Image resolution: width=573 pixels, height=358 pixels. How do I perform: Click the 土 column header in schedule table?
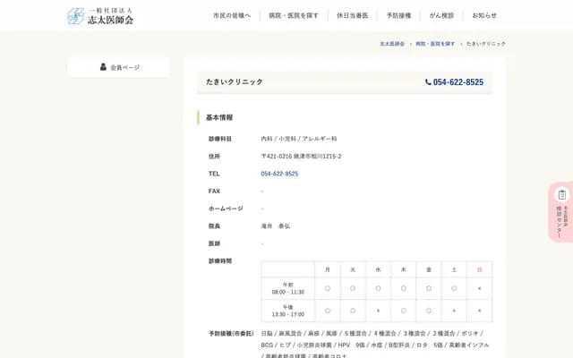tap(454, 269)
